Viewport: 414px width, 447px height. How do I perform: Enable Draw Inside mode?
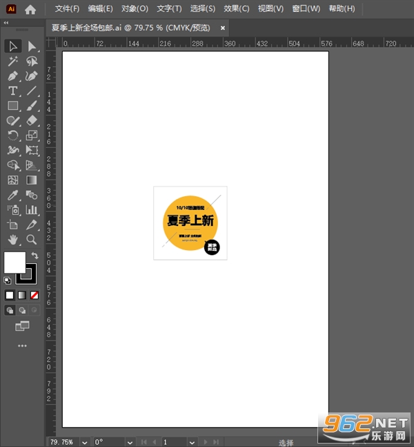tap(34, 310)
